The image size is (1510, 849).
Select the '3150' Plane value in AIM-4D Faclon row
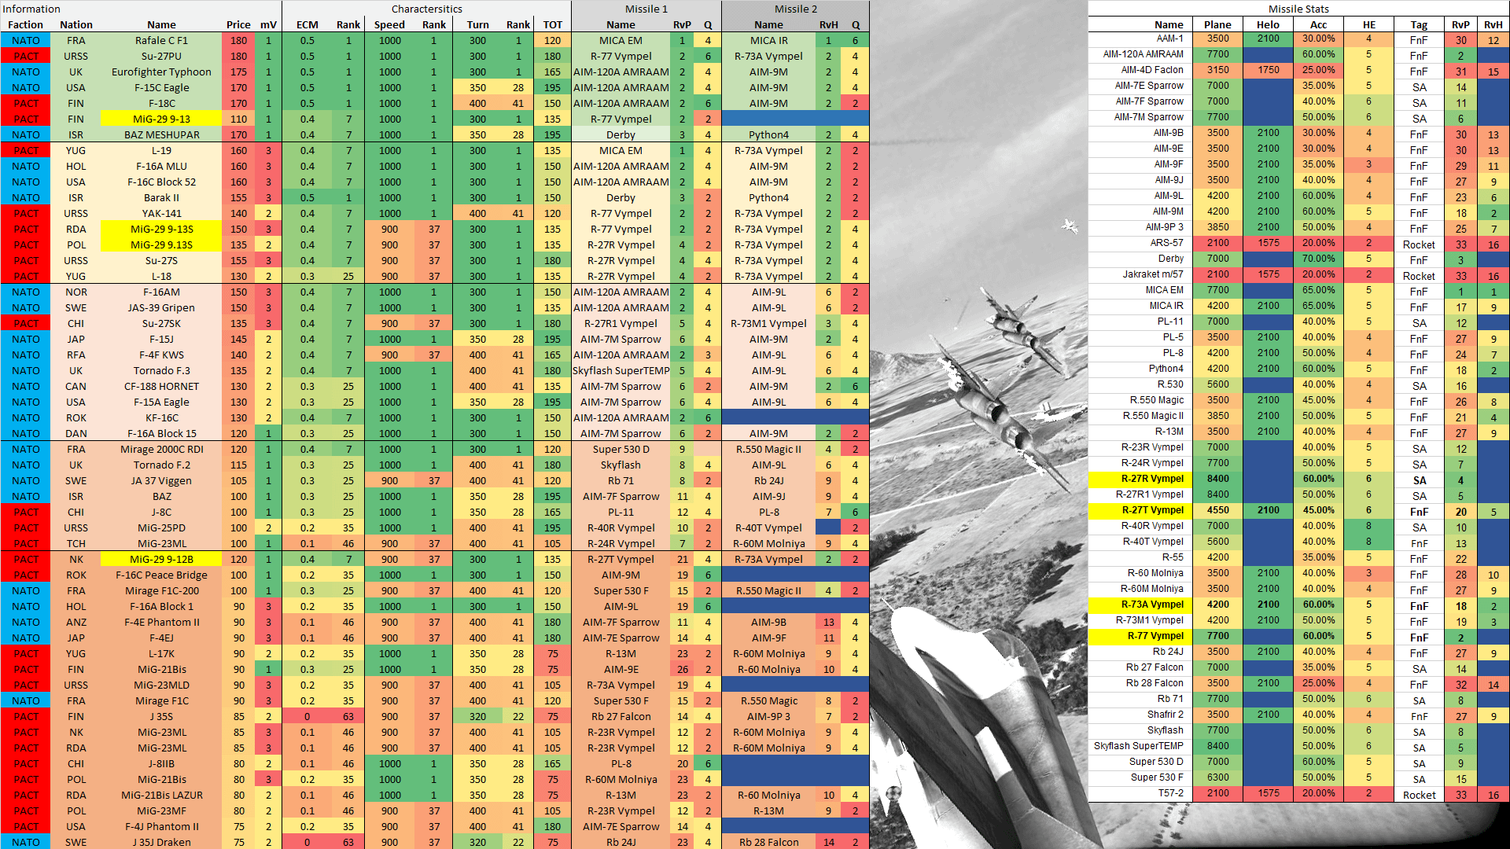click(1217, 70)
